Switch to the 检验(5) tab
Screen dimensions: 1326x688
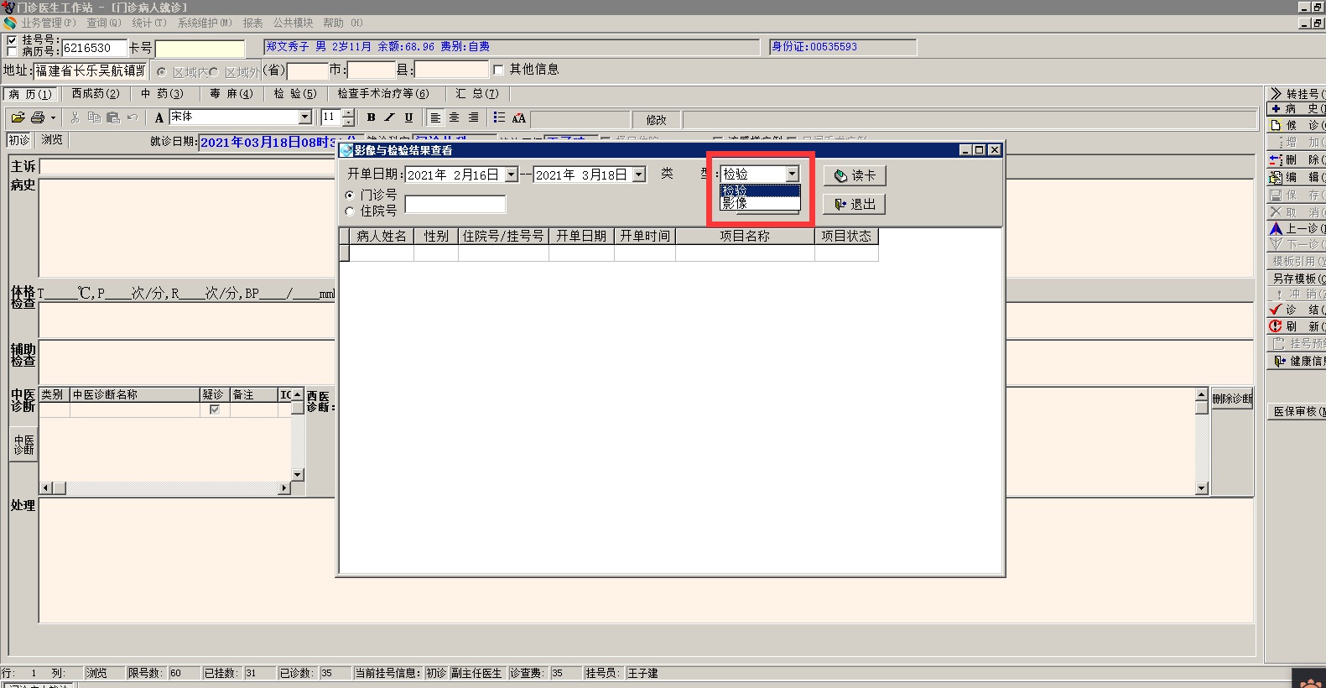point(295,94)
